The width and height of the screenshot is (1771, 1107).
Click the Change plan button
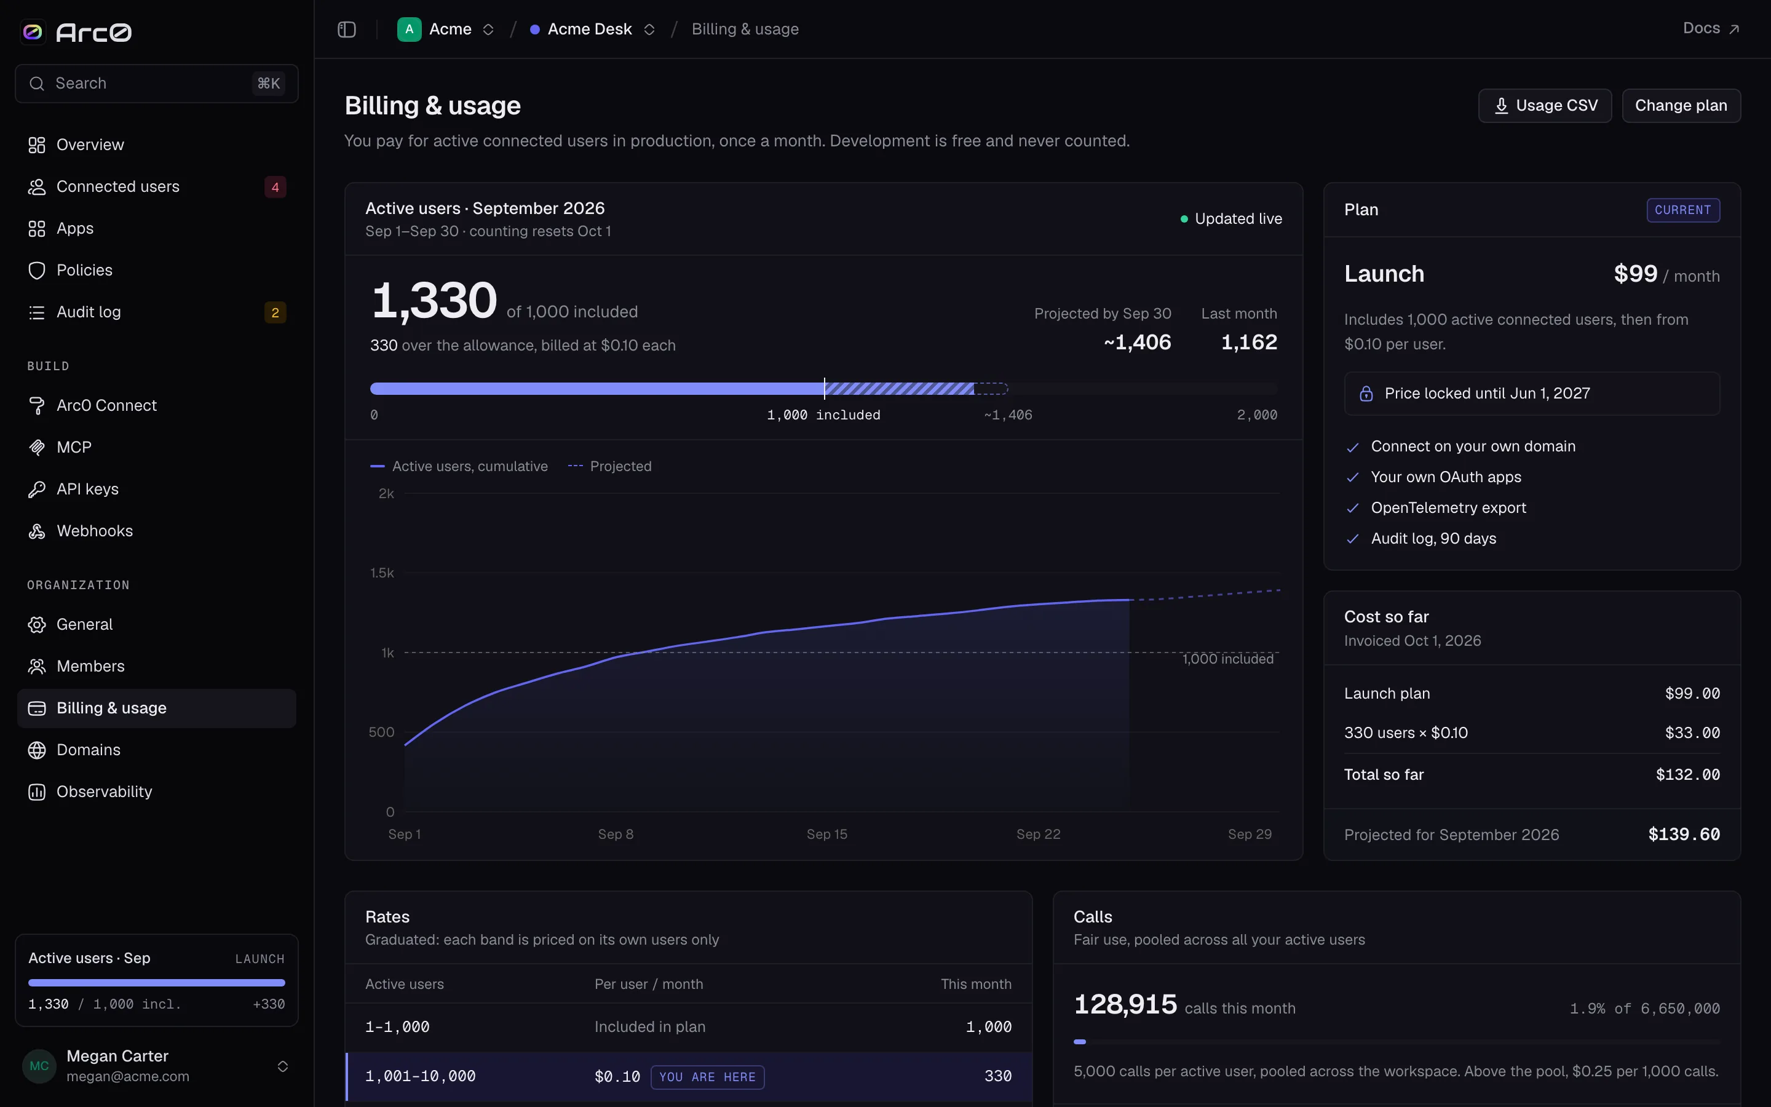pyautogui.click(x=1681, y=105)
